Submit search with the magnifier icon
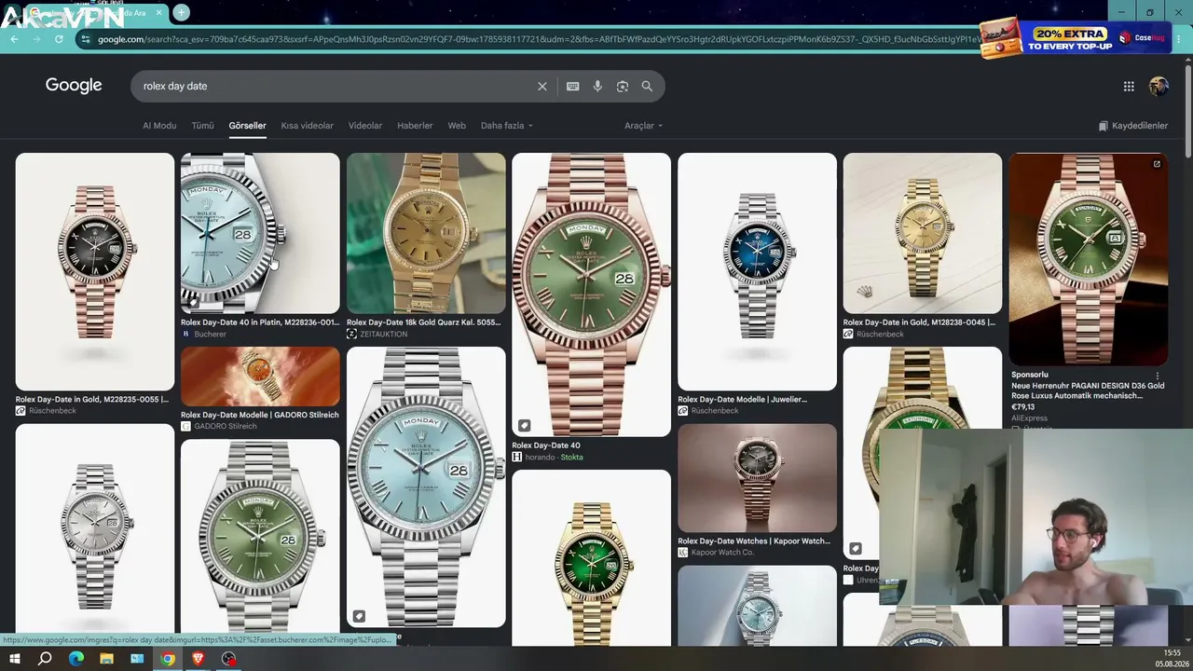The height and width of the screenshot is (671, 1193). tap(647, 86)
